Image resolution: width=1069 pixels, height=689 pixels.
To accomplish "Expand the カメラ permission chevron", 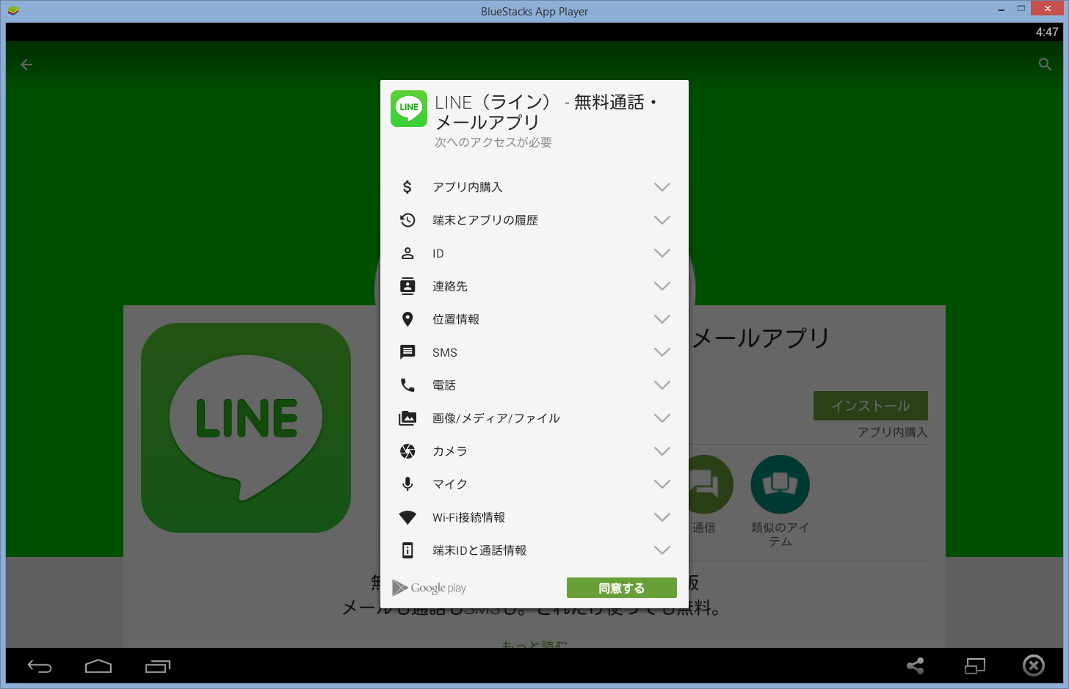I will pyautogui.click(x=662, y=451).
